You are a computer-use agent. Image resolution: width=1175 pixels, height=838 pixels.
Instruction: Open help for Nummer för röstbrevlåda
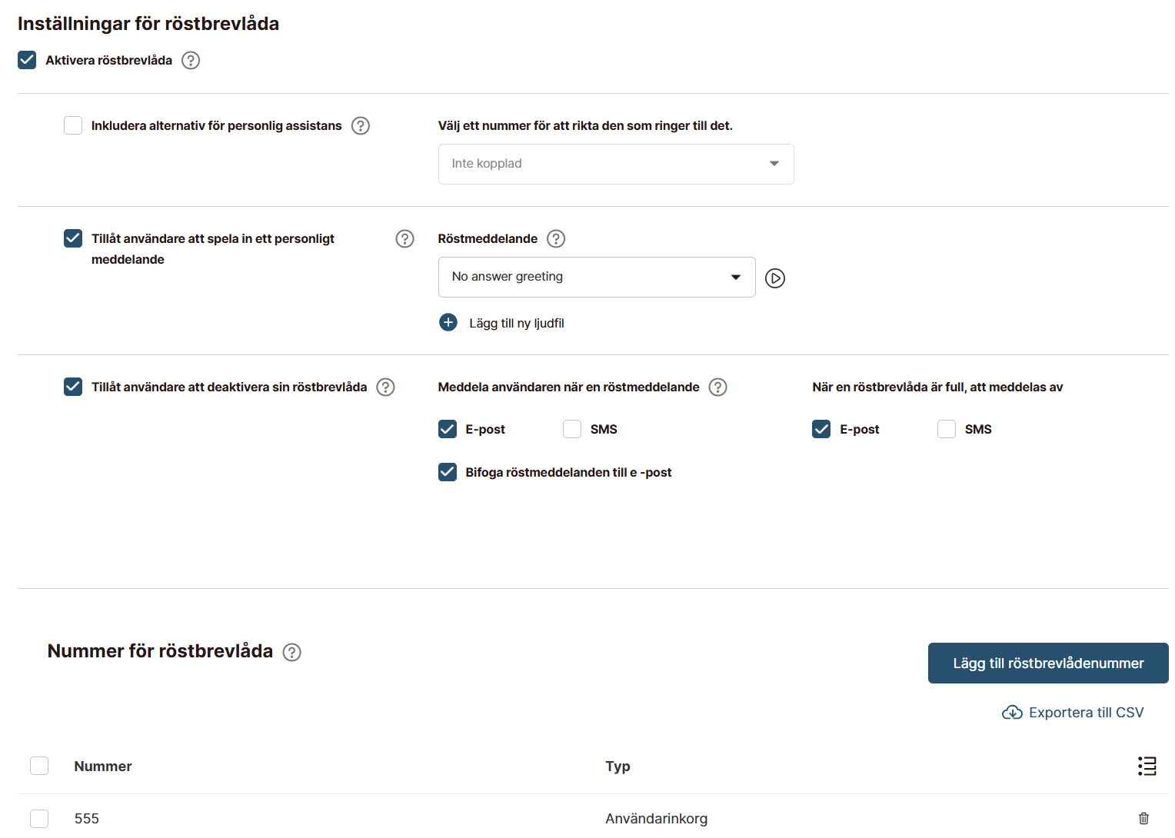(x=292, y=653)
